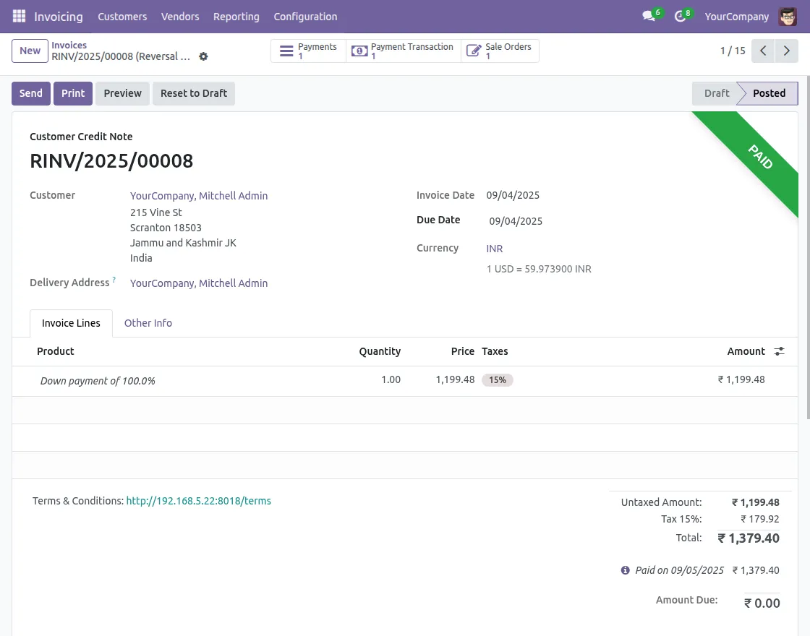Open the Sale Orders smart button
Screen dimensions: 810x636
[500, 51]
